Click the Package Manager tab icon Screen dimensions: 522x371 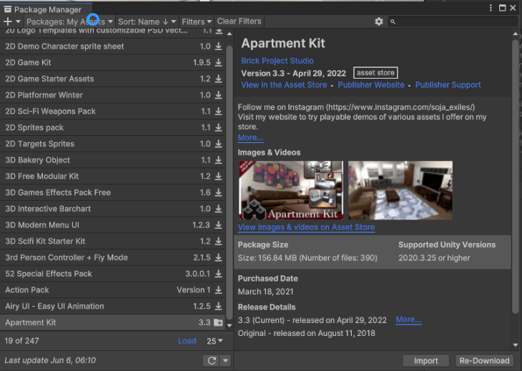pyautogui.click(x=8, y=9)
